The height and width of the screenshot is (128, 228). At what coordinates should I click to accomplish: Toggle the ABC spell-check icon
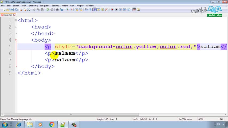tap(134, 10)
